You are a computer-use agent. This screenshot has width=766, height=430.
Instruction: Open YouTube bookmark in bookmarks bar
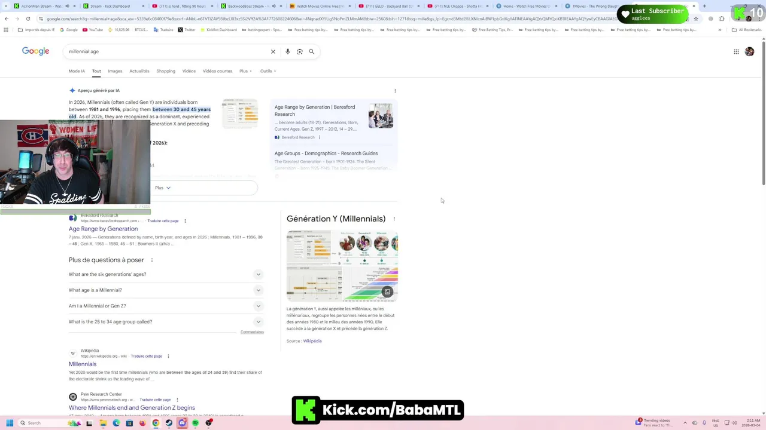click(x=93, y=30)
